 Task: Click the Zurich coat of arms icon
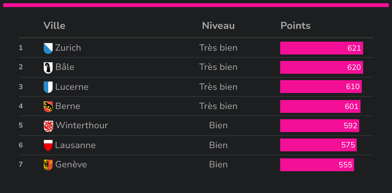click(48, 48)
